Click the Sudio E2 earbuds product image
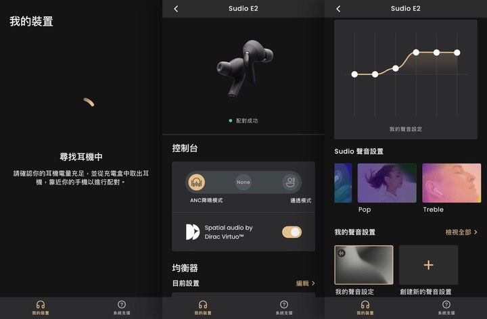This screenshot has width=487, height=319. click(x=244, y=69)
